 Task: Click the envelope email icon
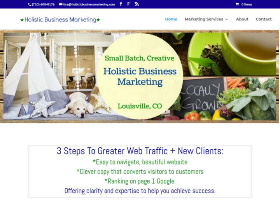[61, 4]
